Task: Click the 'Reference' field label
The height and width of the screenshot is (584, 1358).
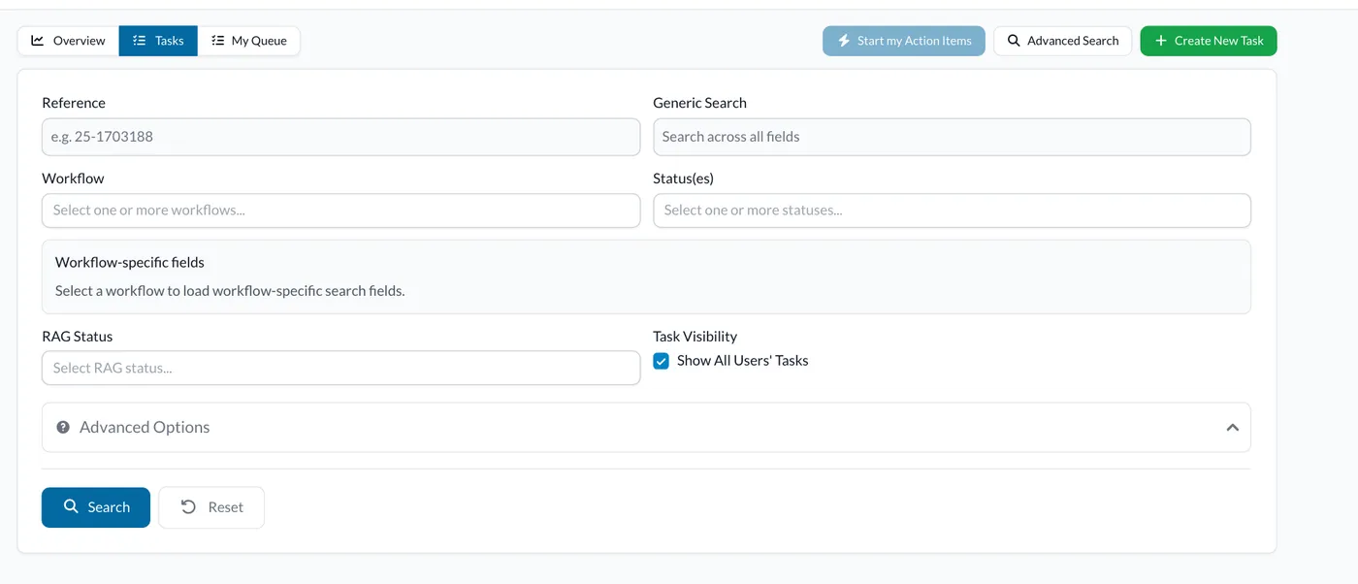Action: tap(74, 103)
